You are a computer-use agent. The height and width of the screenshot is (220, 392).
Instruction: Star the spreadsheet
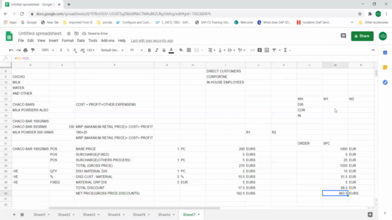click(x=69, y=34)
